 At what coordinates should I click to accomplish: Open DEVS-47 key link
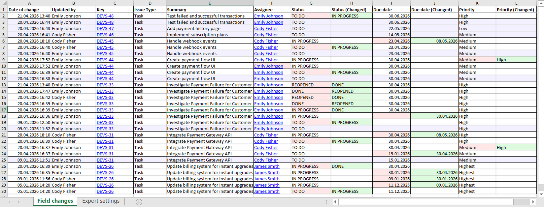coord(105,28)
